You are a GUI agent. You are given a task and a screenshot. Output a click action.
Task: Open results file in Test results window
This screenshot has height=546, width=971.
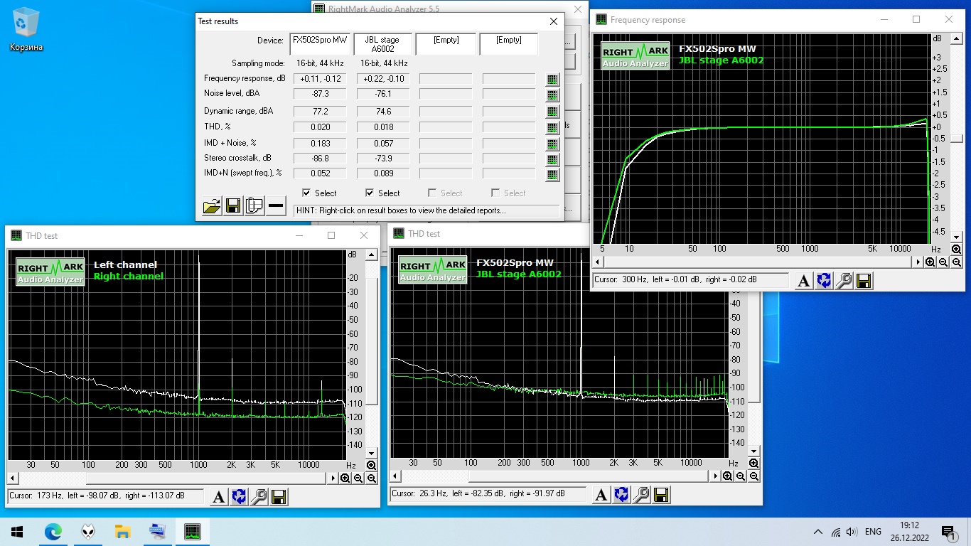pyautogui.click(x=211, y=206)
